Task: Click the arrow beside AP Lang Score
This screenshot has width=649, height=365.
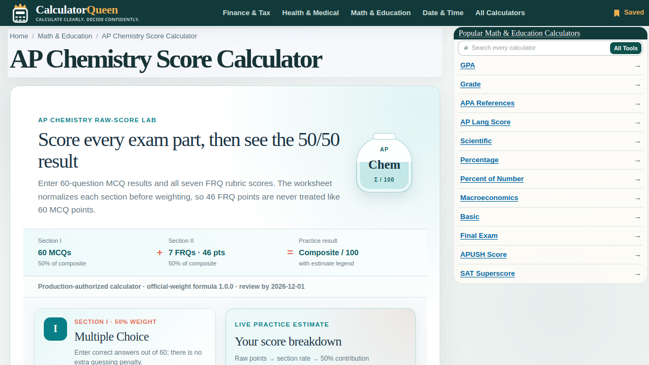Action: 638,123
